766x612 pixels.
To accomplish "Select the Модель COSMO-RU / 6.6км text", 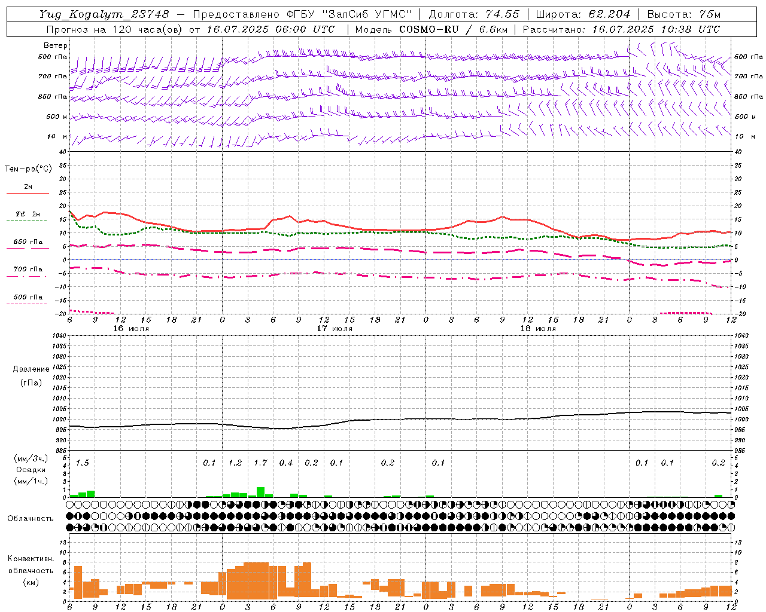I will pyautogui.click(x=431, y=29).
